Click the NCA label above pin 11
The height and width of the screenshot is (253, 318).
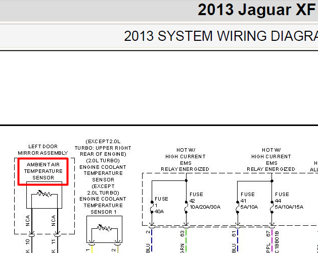54,220
